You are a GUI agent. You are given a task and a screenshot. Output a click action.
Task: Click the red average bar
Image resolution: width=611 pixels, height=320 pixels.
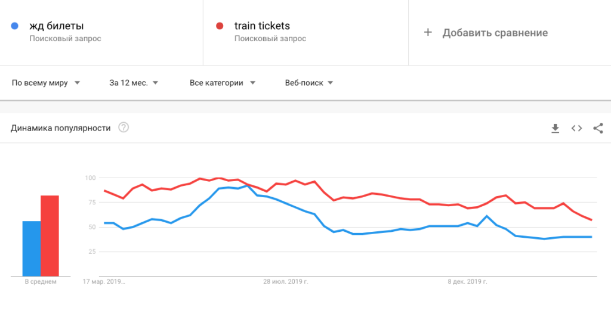click(50, 235)
